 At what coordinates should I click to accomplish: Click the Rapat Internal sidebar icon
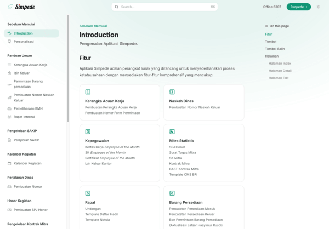(x=9, y=116)
